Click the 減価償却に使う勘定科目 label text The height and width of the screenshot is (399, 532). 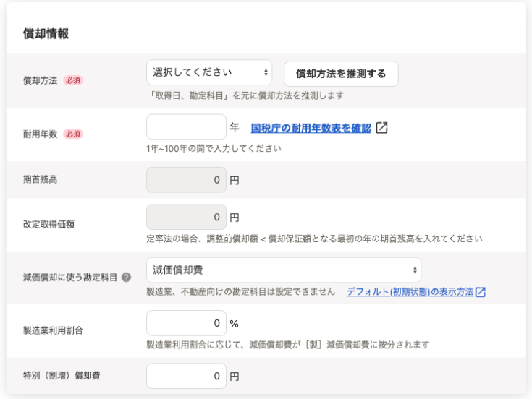(x=69, y=278)
